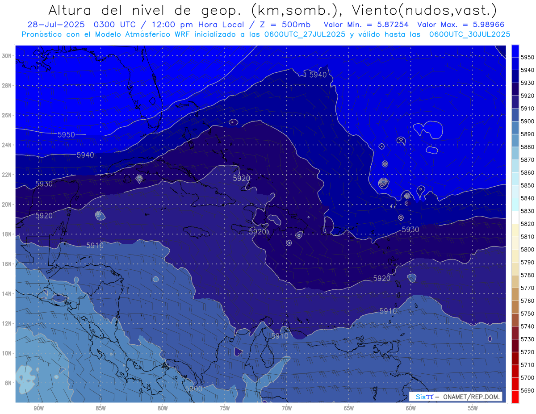Screen dimensions: 536x414
Task: Click the '14N' latitude axis label
Action: [x=7, y=294]
